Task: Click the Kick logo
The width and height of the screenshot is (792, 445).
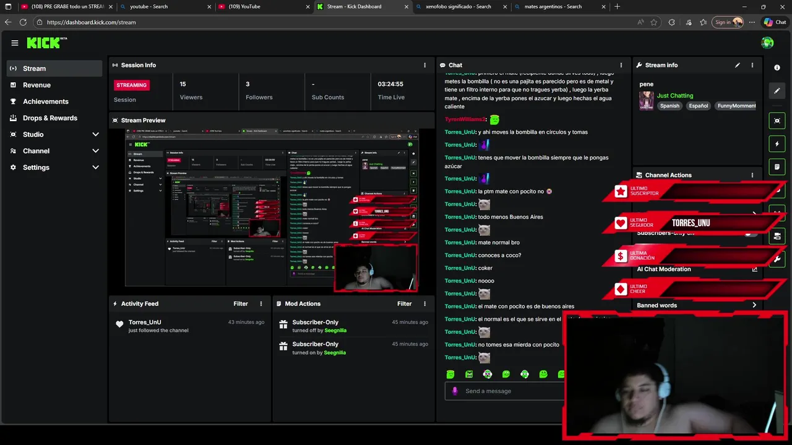Action: [46, 43]
